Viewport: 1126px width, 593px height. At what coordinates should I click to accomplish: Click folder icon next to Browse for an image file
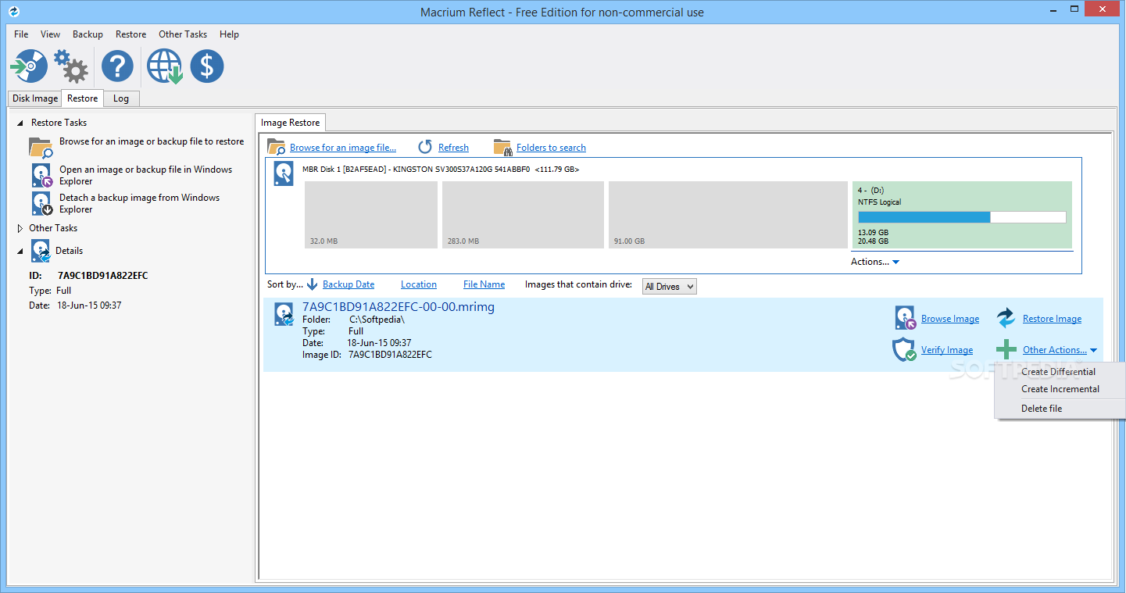pyautogui.click(x=276, y=147)
